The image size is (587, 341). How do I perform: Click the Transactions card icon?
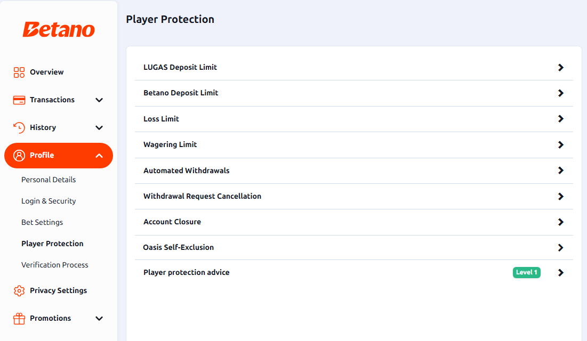click(x=19, y=100)
